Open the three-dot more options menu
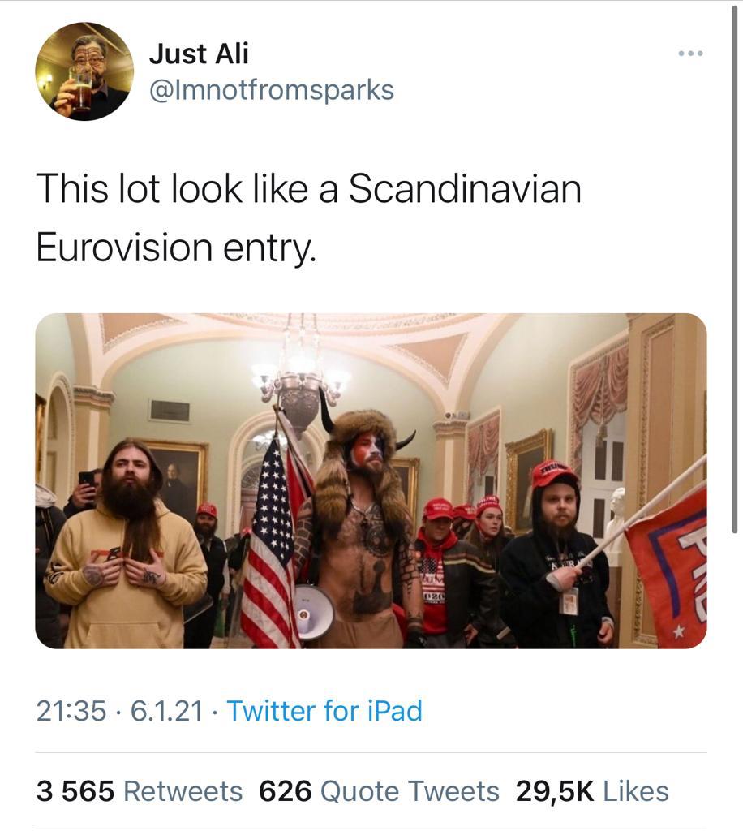The width and height of the screenshot is (743, 831). (691, 54)
